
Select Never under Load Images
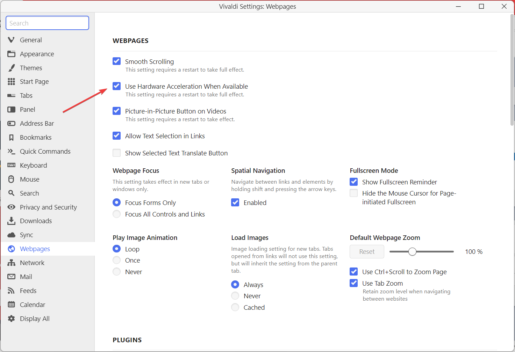tap(235, 296)
